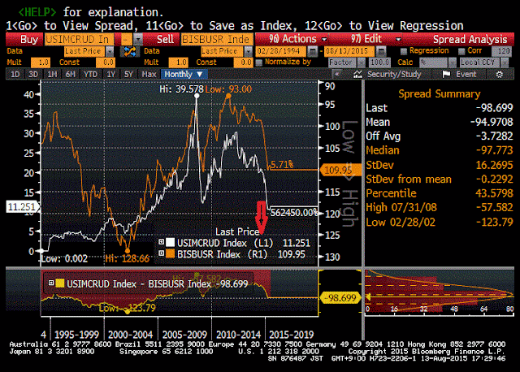
Task: Click the Corr period field showing 120
Action: coord(500,51)
